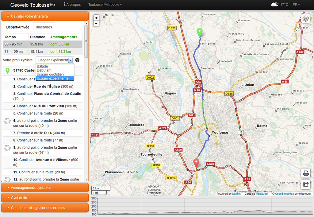Image resolution: width=314 pixels, height=217 pixels.
Task: Click the L'Union label on map
Action: (248, 85)
